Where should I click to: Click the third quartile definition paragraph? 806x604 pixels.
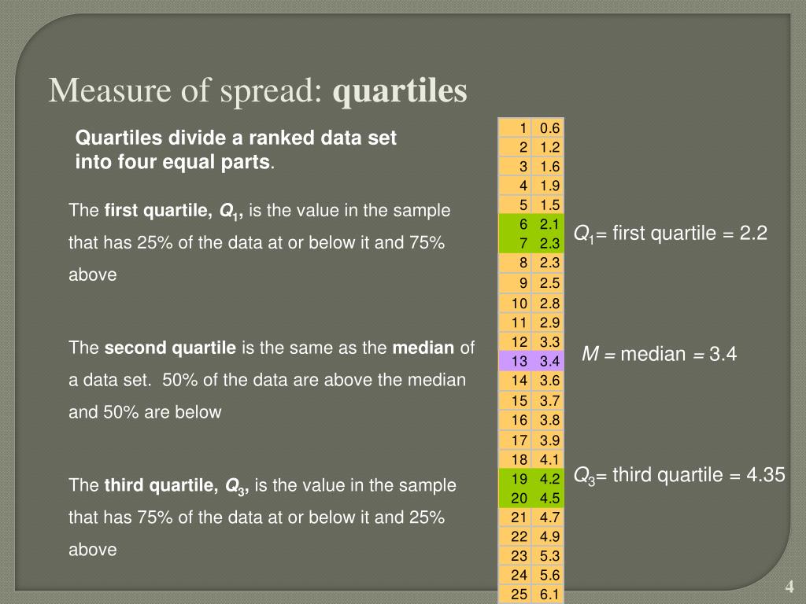(262, 517)
